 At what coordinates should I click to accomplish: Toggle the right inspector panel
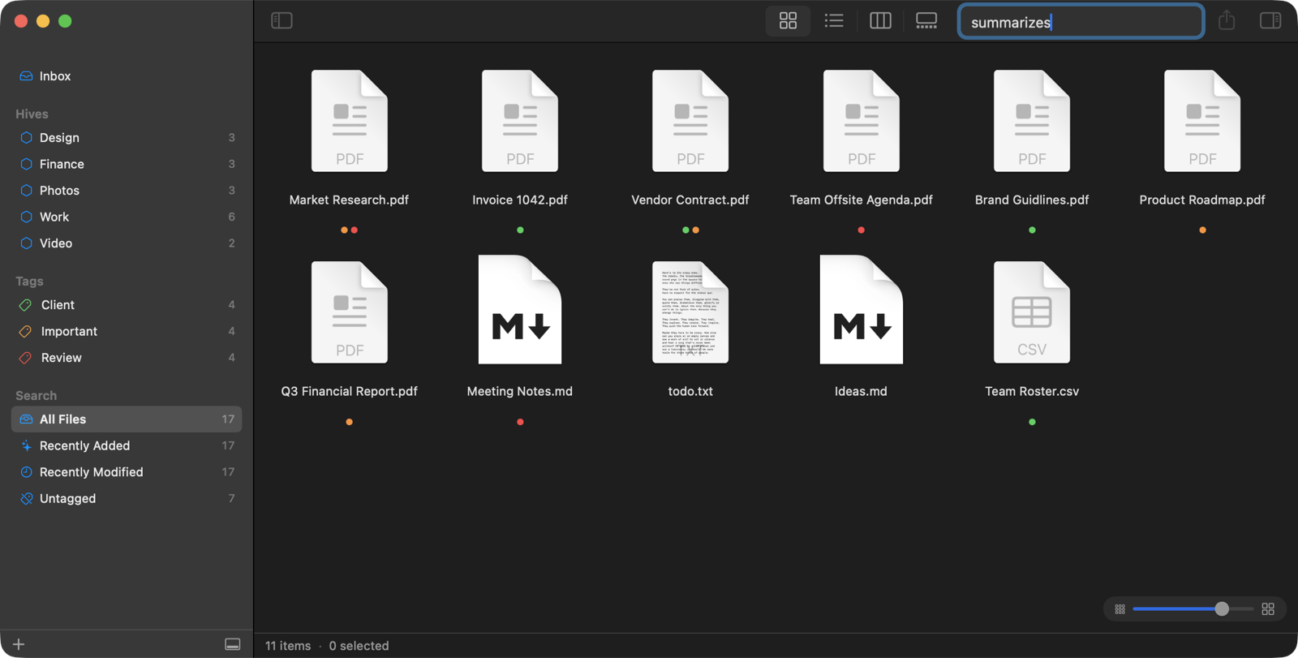[x=1270, y=20]
